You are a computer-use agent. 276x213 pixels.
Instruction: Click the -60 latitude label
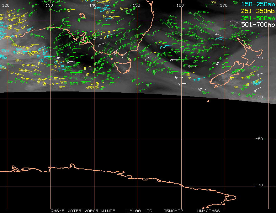[259, 139]
